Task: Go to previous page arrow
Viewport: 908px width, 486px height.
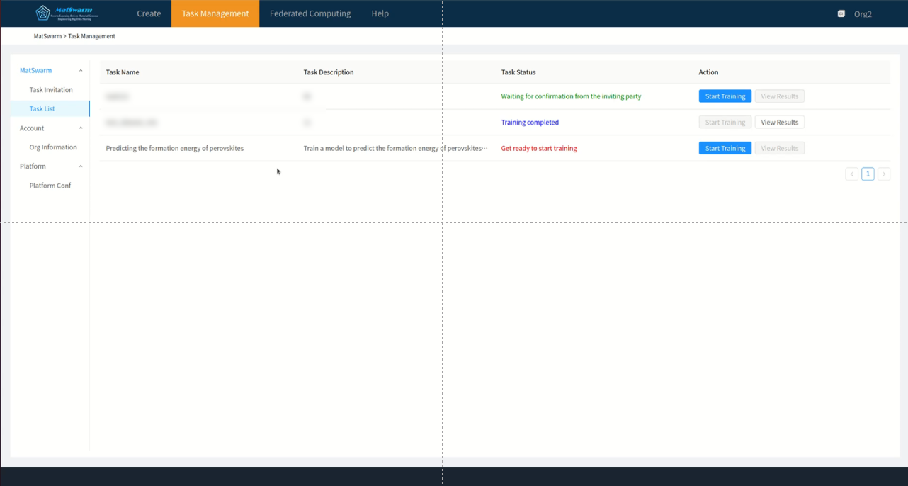Action: coord(852,174)
